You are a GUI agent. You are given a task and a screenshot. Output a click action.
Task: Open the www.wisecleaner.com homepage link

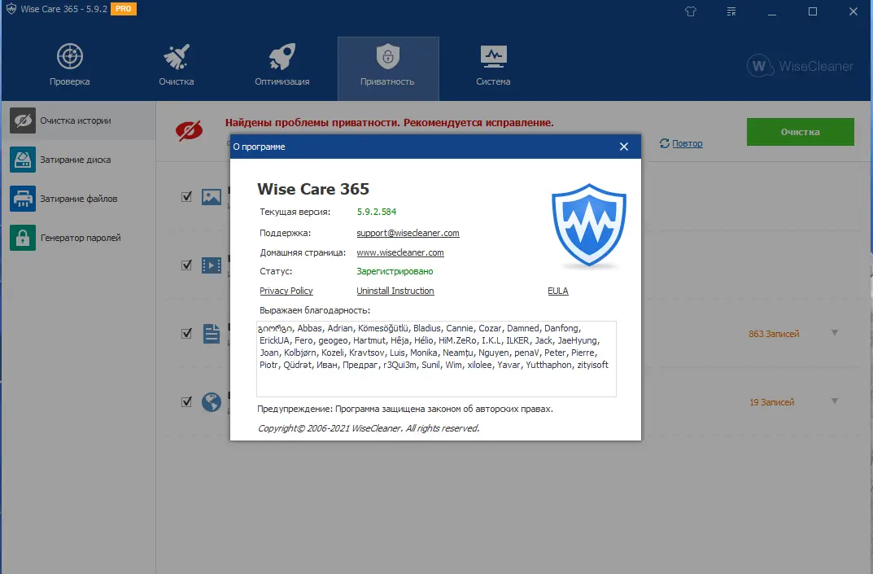(x=400, y=252)
